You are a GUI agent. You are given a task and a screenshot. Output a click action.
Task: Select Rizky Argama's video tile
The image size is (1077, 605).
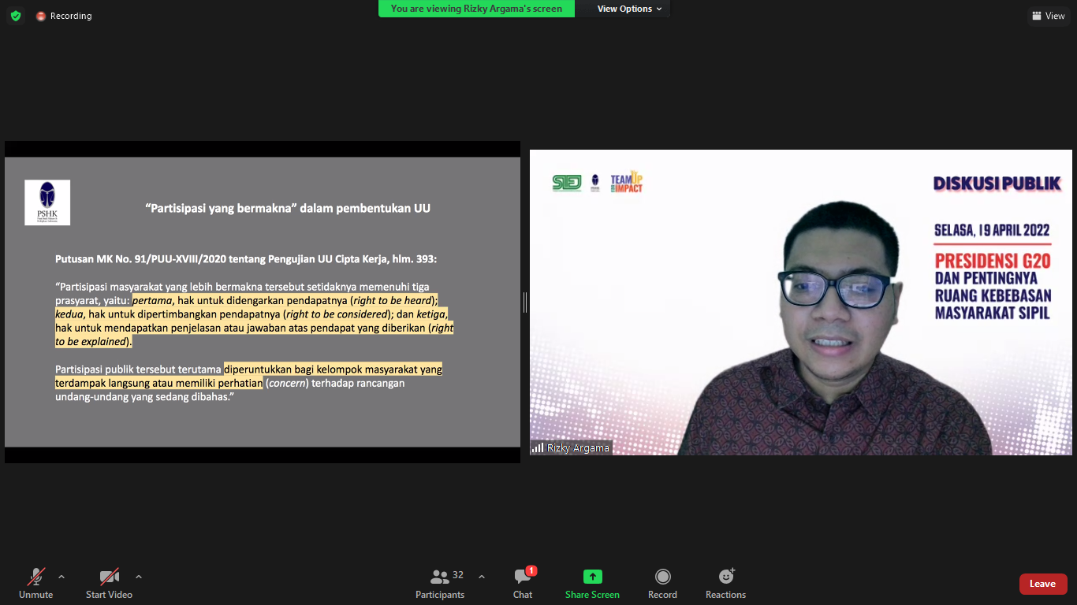800,302
